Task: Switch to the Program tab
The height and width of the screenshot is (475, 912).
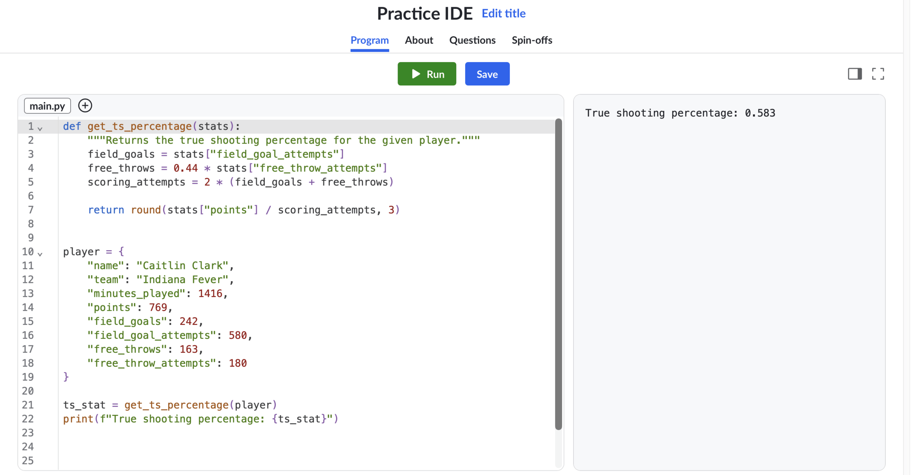Action: pyautogui.click(x=370, y=40)
